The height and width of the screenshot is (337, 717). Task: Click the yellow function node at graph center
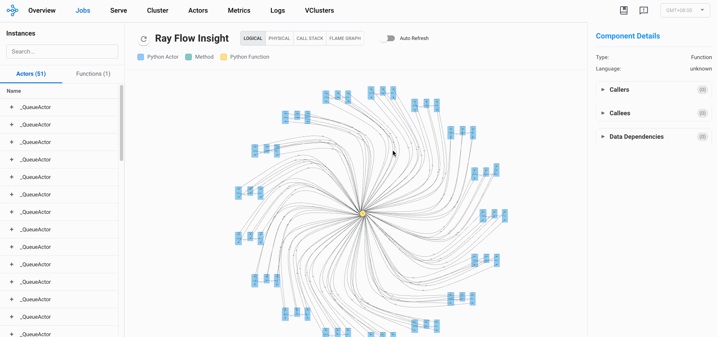click(362, 213)
